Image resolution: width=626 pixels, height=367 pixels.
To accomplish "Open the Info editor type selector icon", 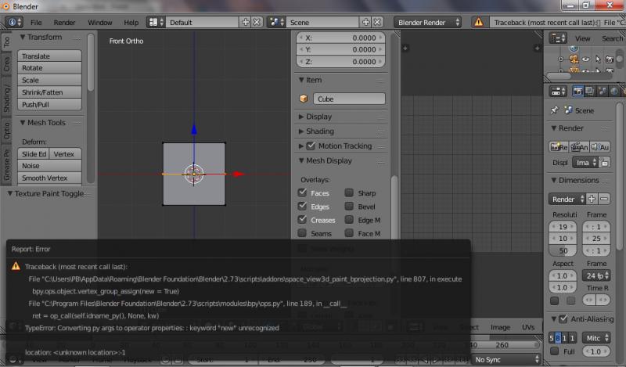I will 15,23.
